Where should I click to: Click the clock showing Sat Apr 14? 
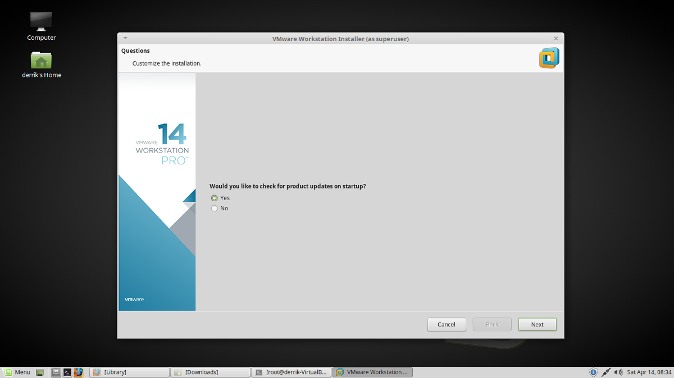(x=649, y=372)
